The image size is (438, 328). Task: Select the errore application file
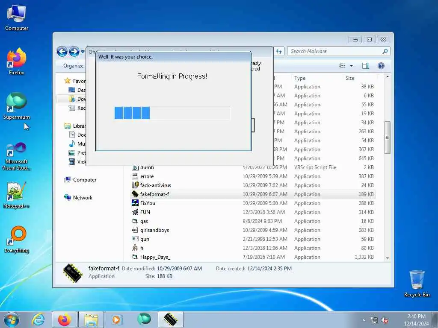coord(253,176)
